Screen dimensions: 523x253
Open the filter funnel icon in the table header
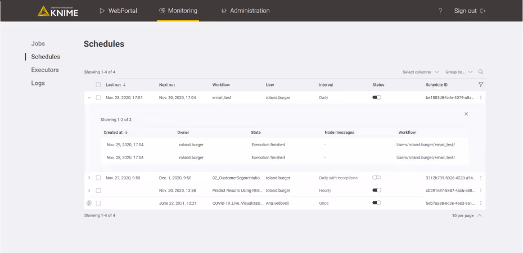(x=481, y=85)
